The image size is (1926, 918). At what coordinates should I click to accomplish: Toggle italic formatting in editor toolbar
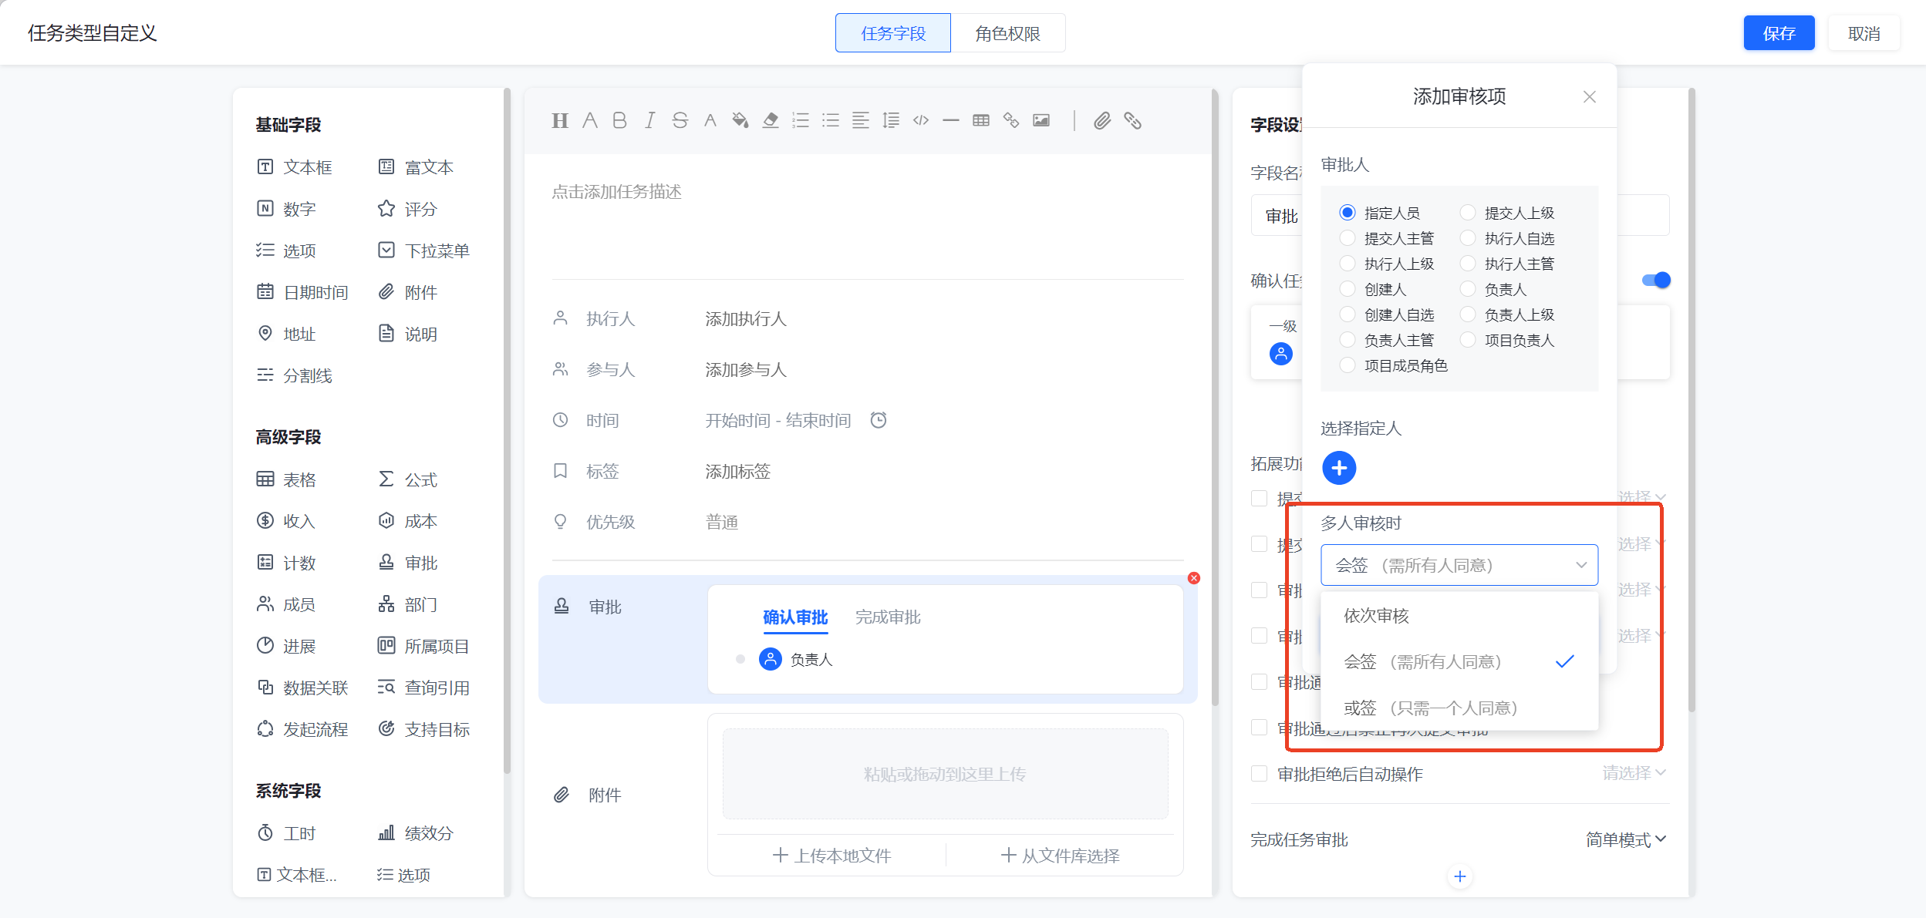click(650, 121)
